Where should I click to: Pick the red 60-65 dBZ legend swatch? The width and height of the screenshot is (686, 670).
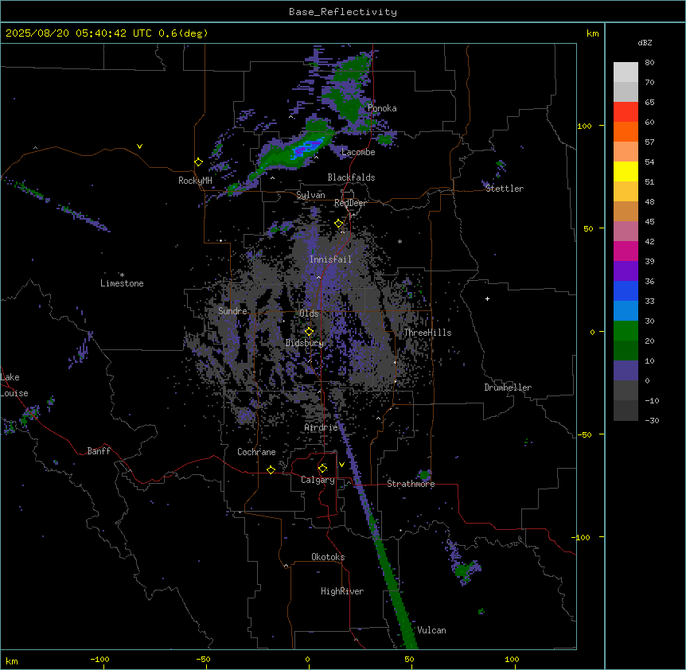pos(626,112)
